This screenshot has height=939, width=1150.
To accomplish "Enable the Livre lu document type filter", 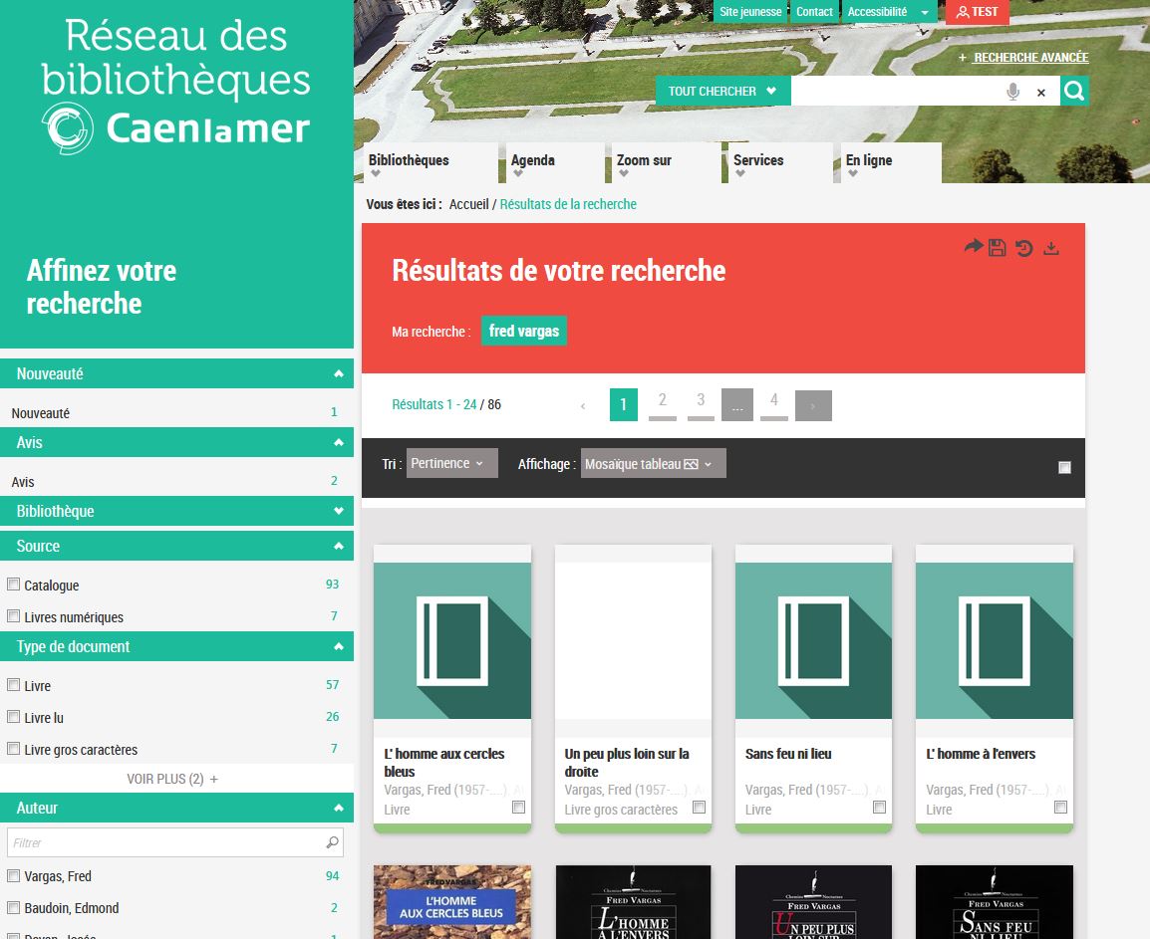I will click(14, 716).
